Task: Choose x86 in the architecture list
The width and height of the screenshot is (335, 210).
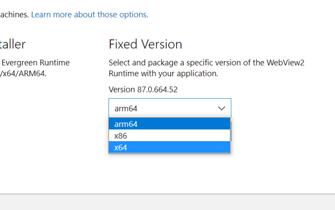Action: (169, 136)
